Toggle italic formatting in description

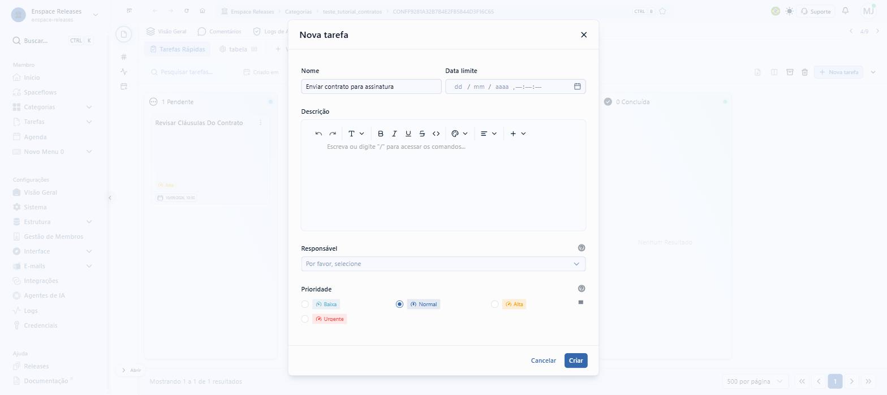click(394, 134)
